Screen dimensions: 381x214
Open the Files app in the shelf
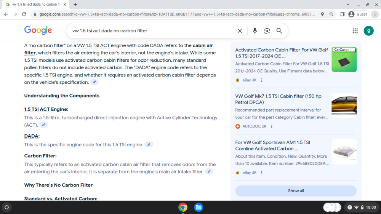199,208
